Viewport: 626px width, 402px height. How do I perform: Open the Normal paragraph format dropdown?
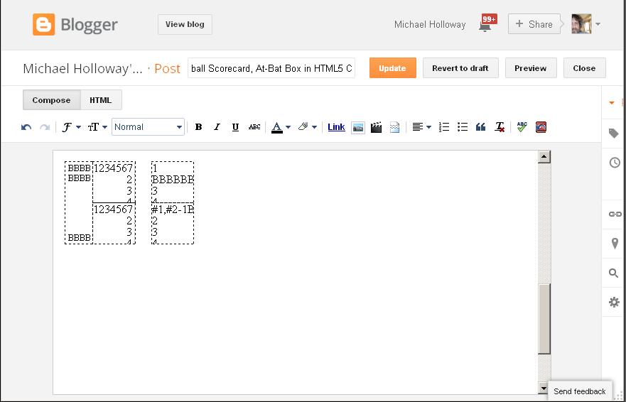point(148,127)
